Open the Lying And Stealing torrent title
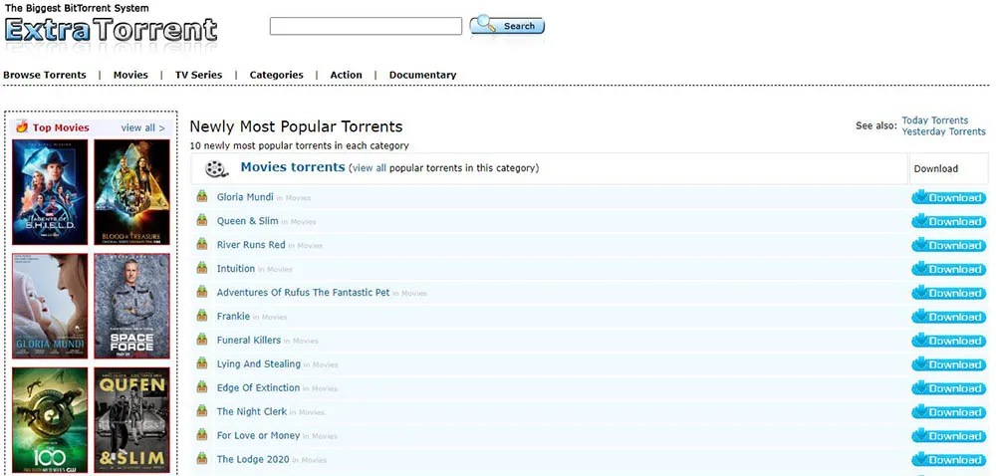996x476 pixels. pos(259,363)
